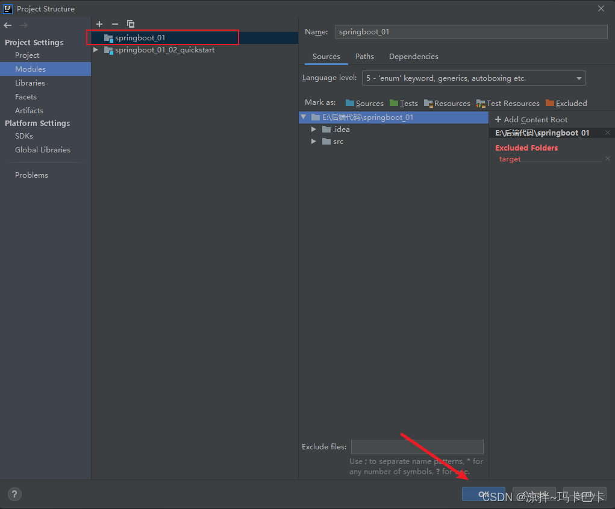Mark folder as Test Resources
The height and width of the screenshot is (509, 615).
508,103
